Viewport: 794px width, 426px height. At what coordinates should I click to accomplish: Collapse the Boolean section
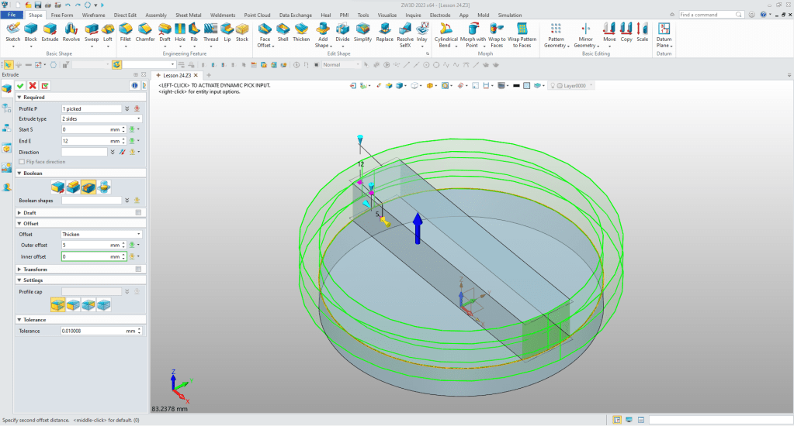point(19,173)
